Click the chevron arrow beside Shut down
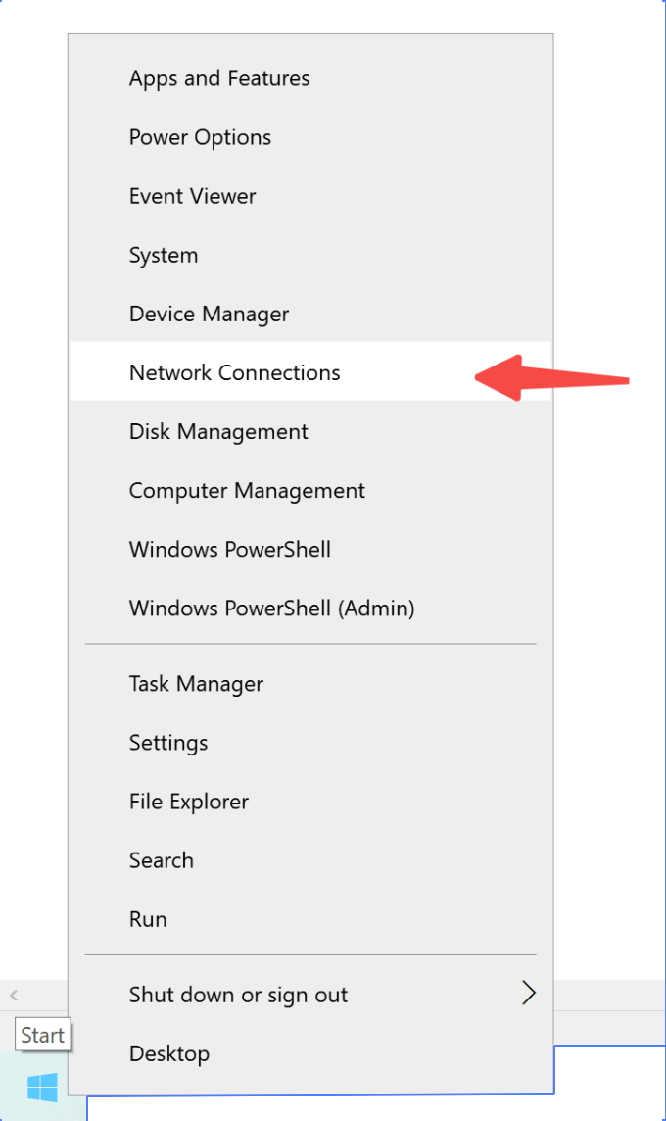 coord(529,994)
